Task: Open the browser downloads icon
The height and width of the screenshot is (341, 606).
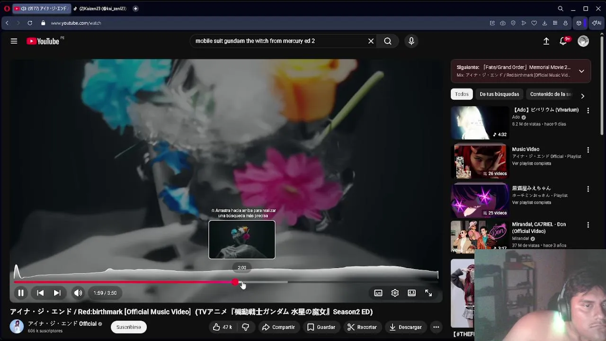Action: click(x=544, y=23)
